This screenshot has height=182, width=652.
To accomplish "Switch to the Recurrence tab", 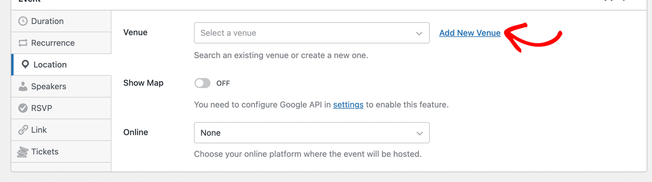I will pyautogui.click(x=61, y=43).
